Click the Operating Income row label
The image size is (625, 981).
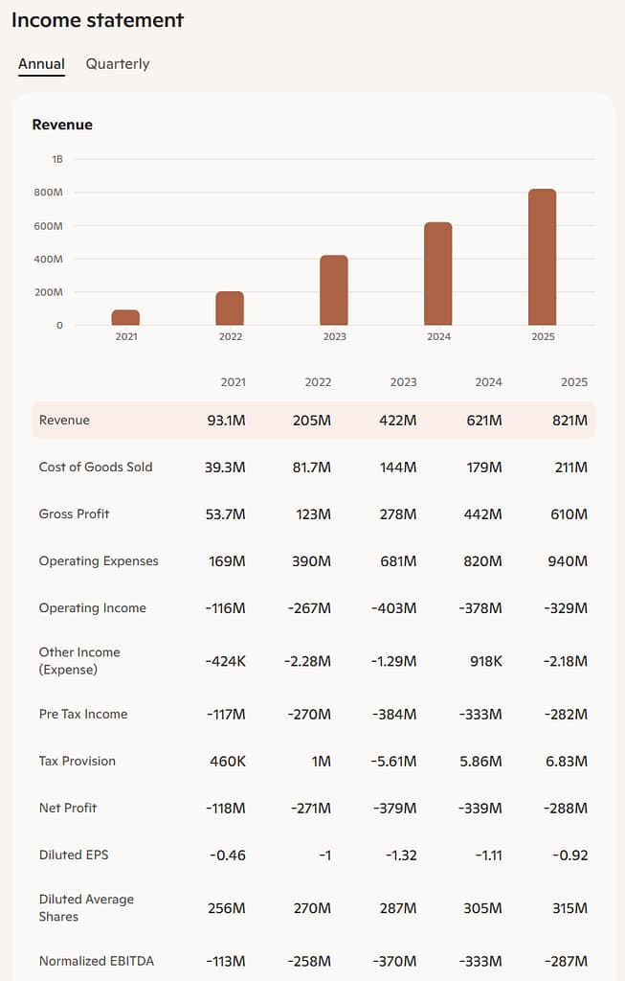pos(93,607)
